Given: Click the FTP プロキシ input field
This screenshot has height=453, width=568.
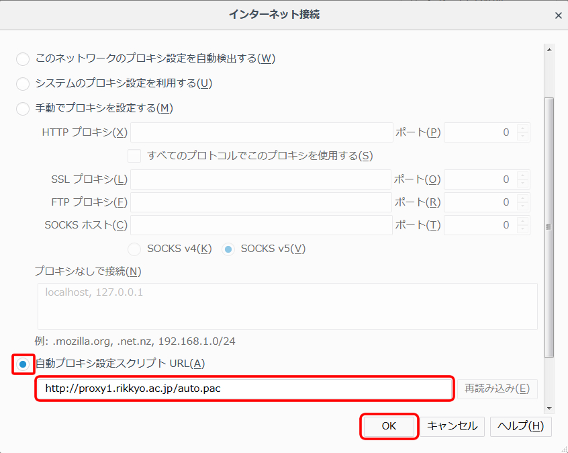Looking at the screenshot, I should pos(261,202).
